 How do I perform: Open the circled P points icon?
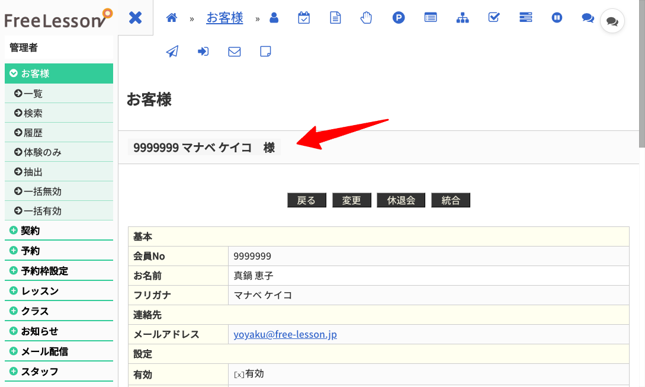coord(398,18)
